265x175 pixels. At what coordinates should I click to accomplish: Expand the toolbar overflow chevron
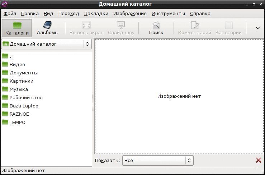click(x=258, y=28)
